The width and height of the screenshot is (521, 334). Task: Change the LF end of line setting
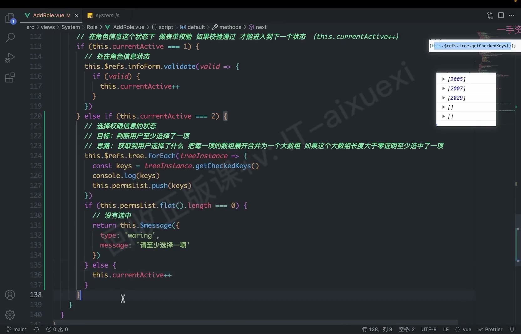pyautogui.click(x=446, y=329)
